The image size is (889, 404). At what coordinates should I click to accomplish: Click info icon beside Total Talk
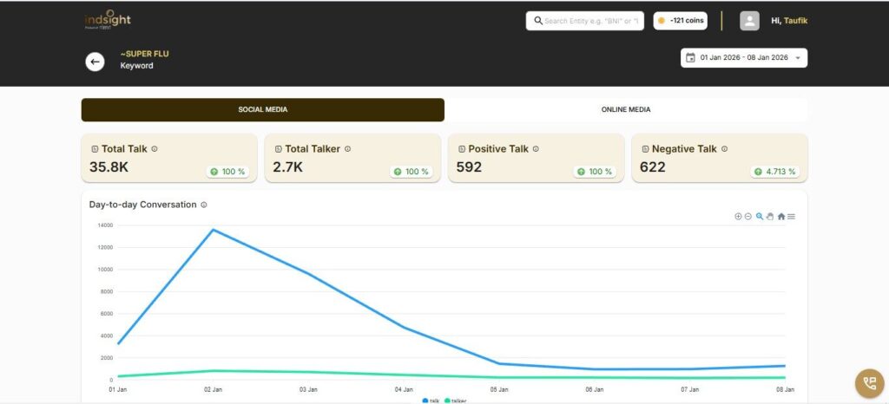[155, 149]
